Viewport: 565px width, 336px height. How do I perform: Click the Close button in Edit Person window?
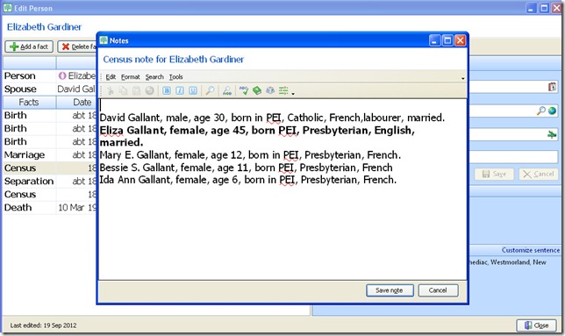point(537,325)
